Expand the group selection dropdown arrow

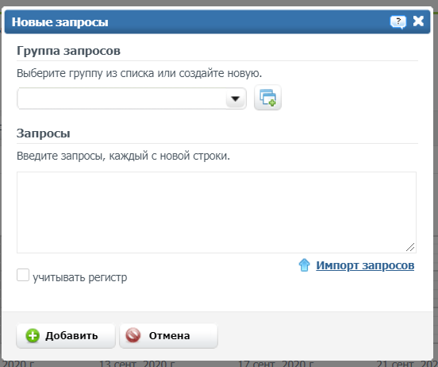pyautogui.click(x=235, y=99)
